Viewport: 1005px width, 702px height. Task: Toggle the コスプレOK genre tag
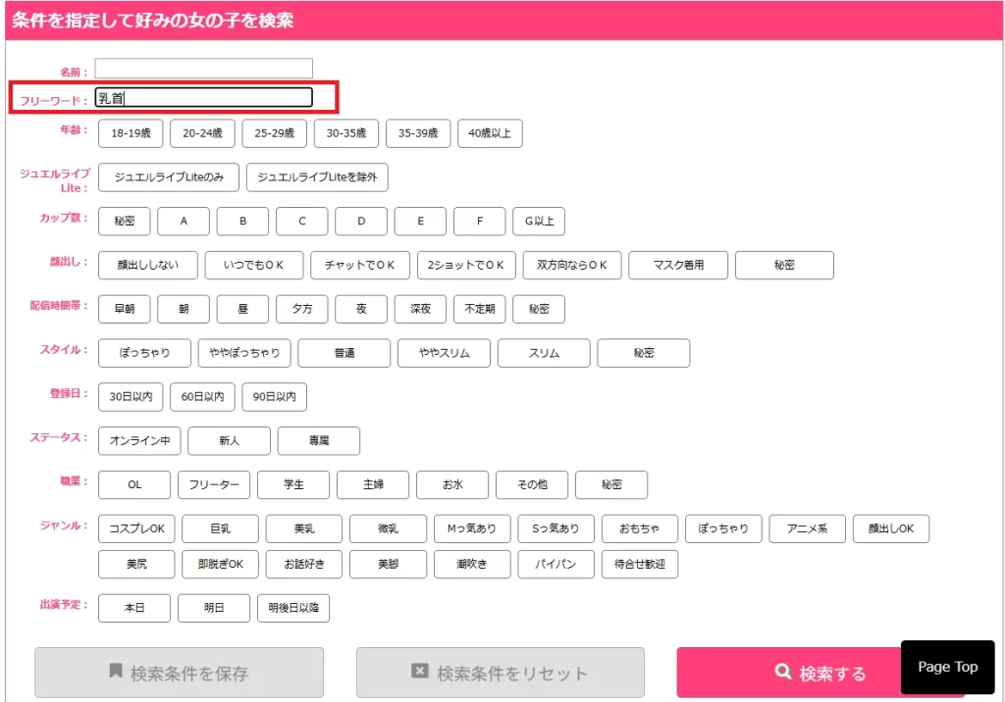click(x=136, y=529)
